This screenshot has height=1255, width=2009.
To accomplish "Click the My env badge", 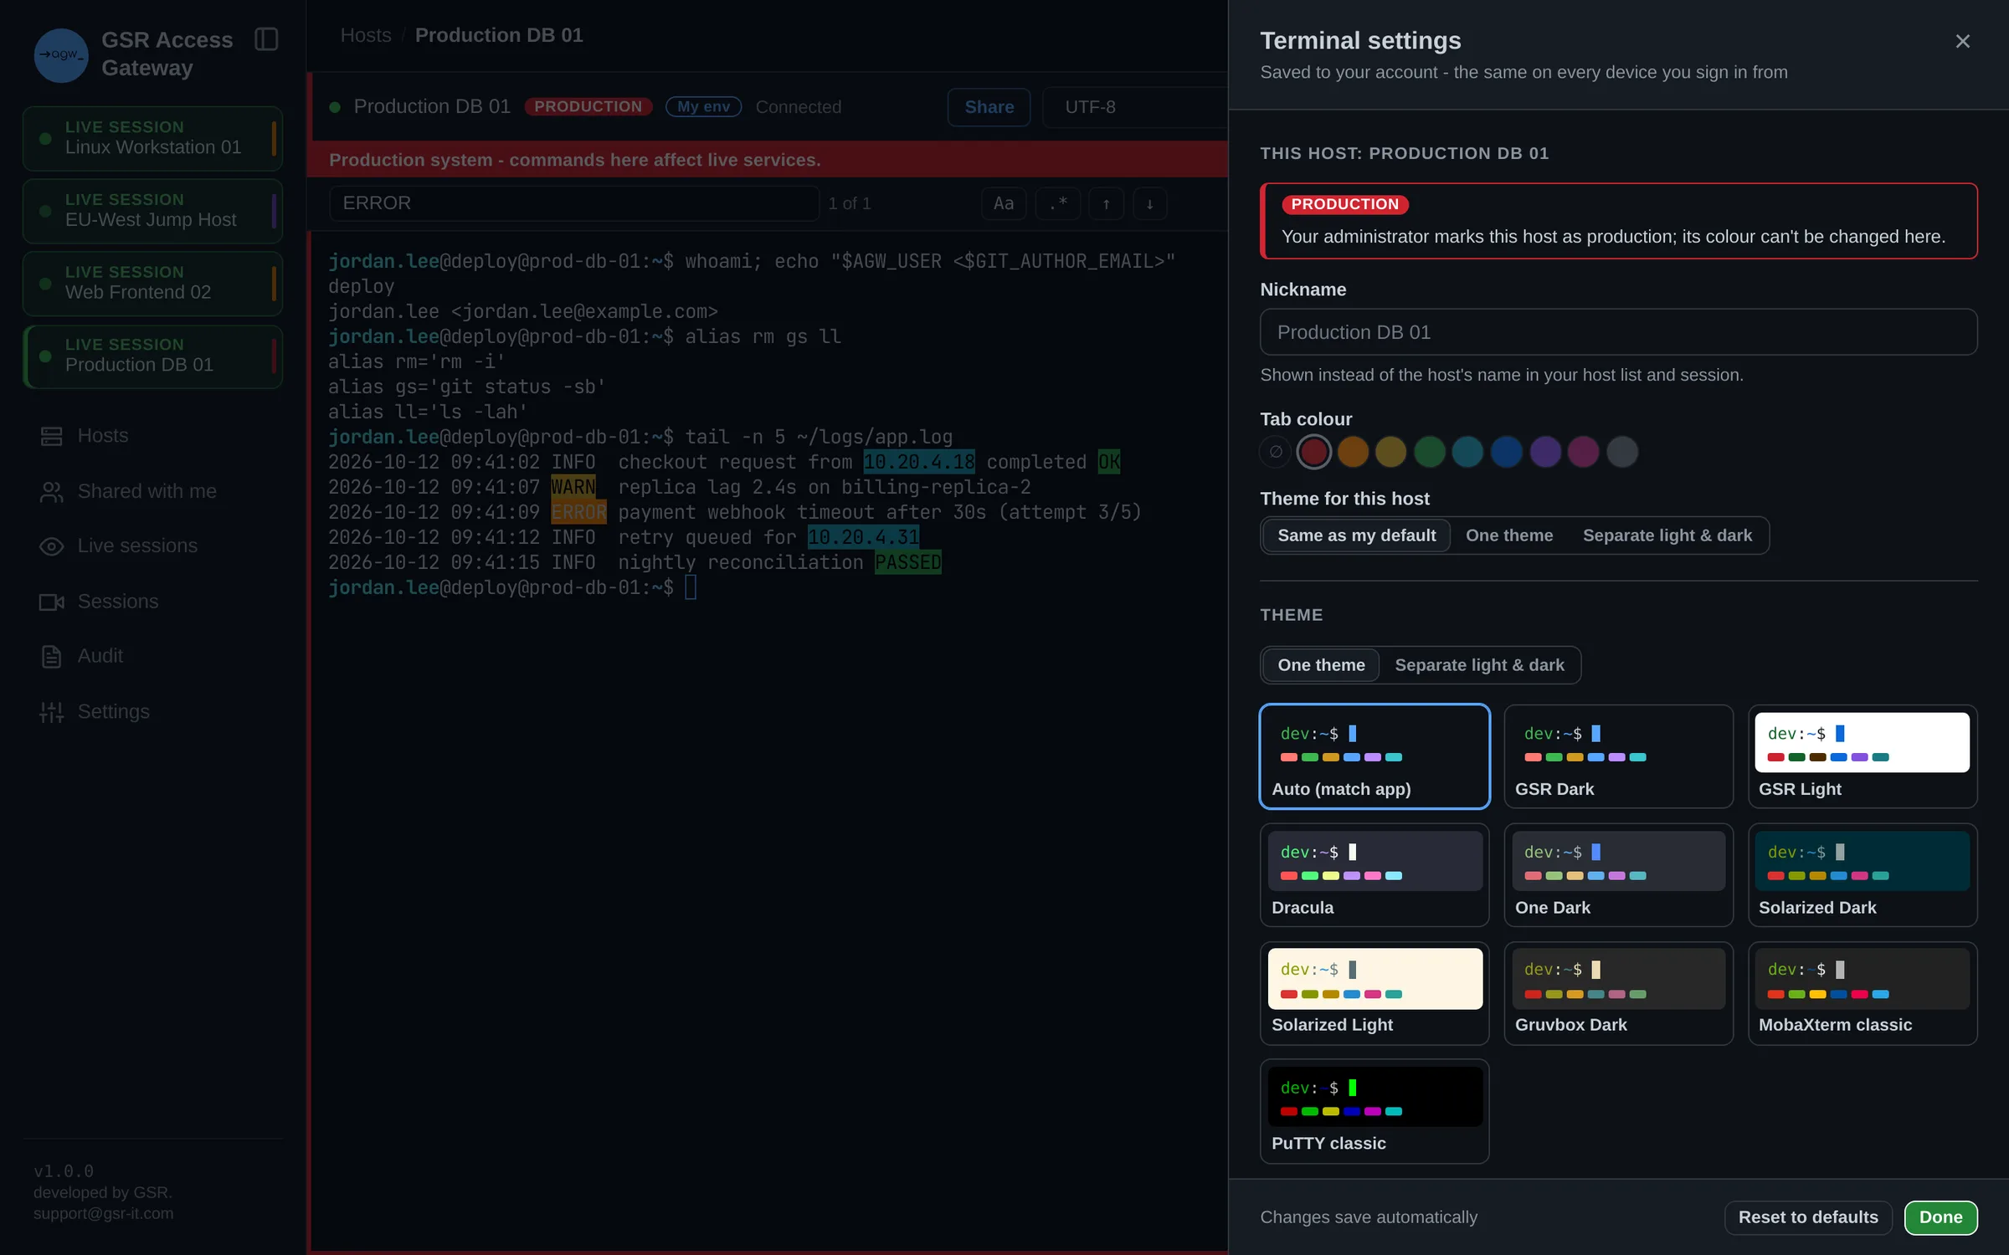I will 703,106.
